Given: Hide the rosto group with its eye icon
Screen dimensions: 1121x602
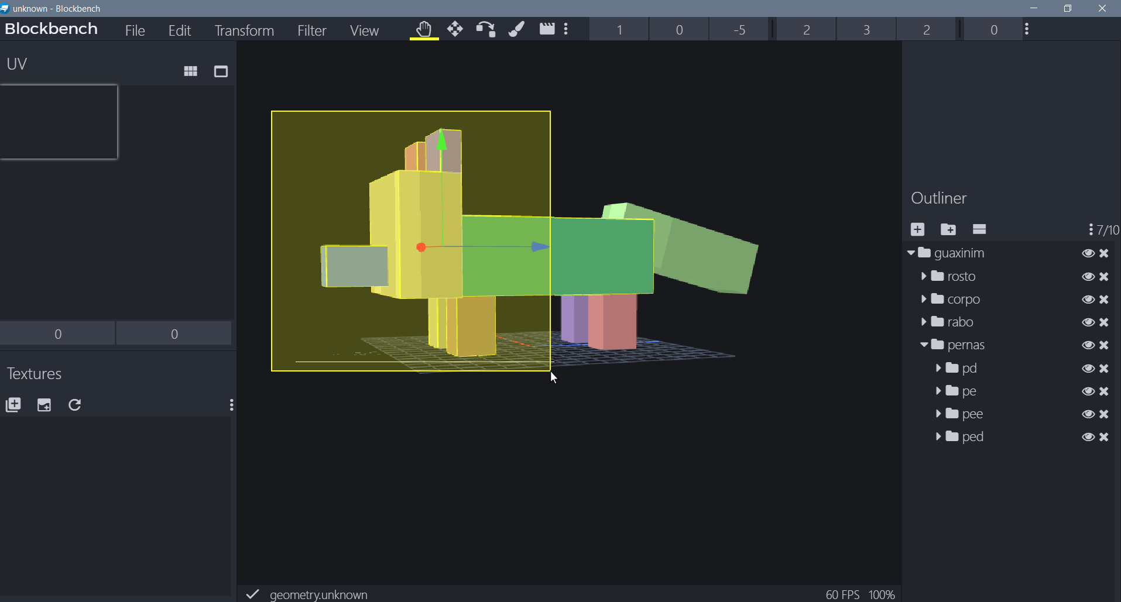Looking at the screenshot, I should pos(1089,276).
